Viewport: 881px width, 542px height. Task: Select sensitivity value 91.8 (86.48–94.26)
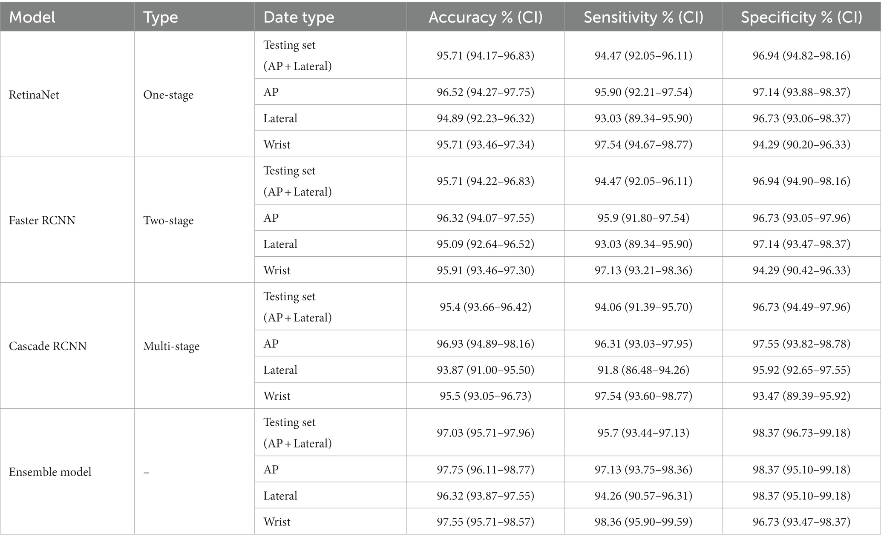pyautogui.click(x=643, y=370)
